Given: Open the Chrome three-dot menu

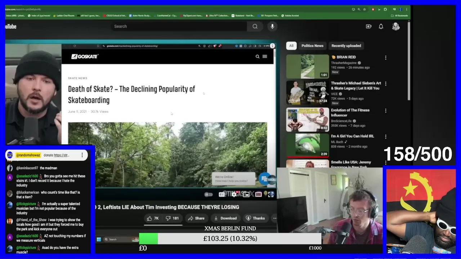Looking at the screenshot, I should click(x=407, y=9).
